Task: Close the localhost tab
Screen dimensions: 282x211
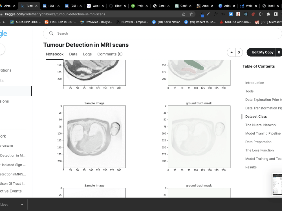Action: pyautogui.click(x=278, y=6)
